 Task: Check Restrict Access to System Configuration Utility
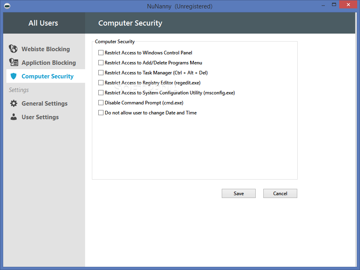click(x=101, y=93)
